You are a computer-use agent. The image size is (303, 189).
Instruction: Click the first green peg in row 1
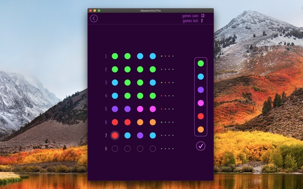tap(115, 56)
